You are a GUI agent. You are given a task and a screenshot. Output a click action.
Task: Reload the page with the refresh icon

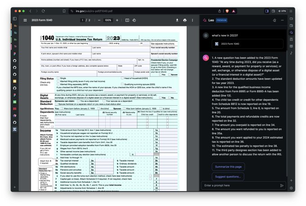[x=43, y=11]
